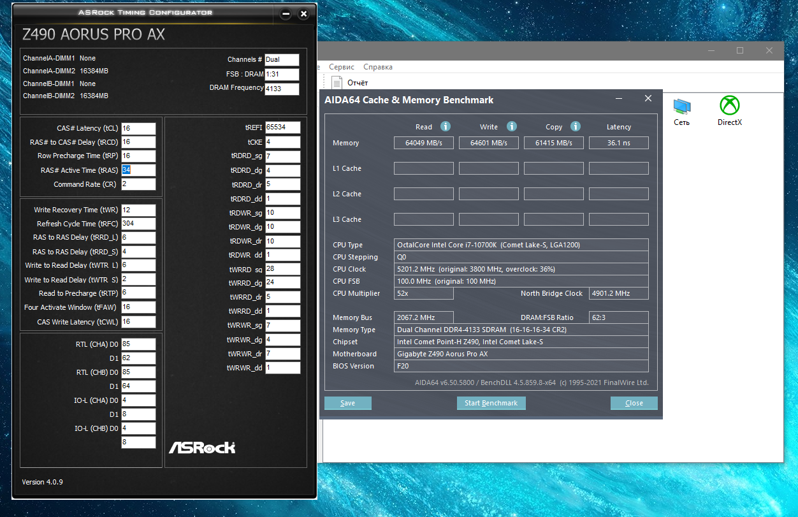This screenshot has width=798, height=517.
Task: Minimize the AIDA64 benchmark dialog
Action: pyautogui.click(x=619, y=98)
